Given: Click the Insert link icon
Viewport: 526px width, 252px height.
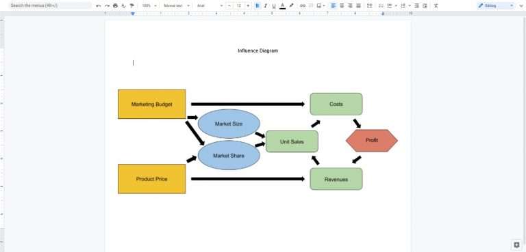Looking at the screenshot, I should [303, 5].
